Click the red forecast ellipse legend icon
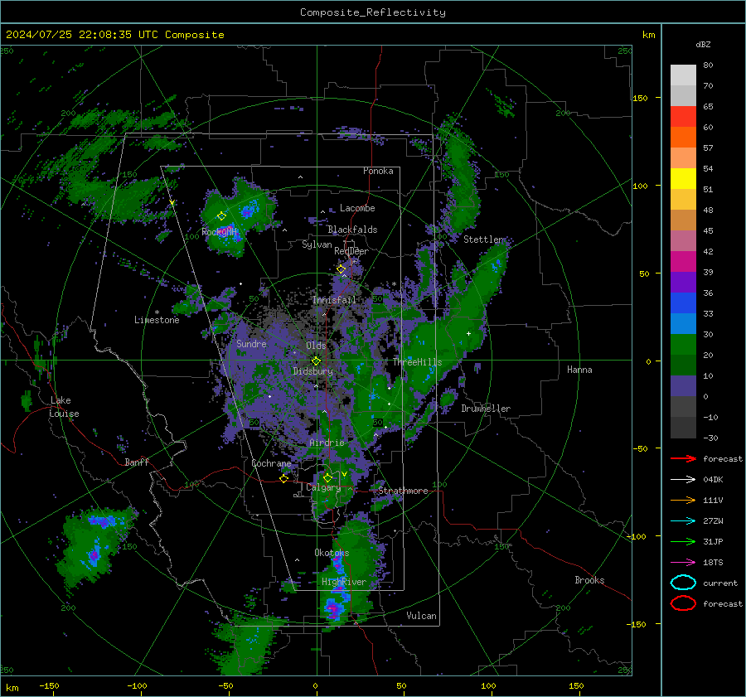 pyautogui.click(x=683, y=603)
